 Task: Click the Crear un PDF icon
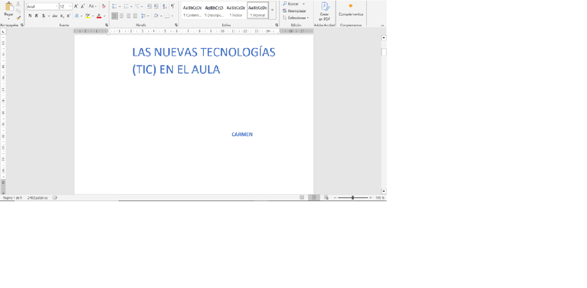(x=325, y=7)
